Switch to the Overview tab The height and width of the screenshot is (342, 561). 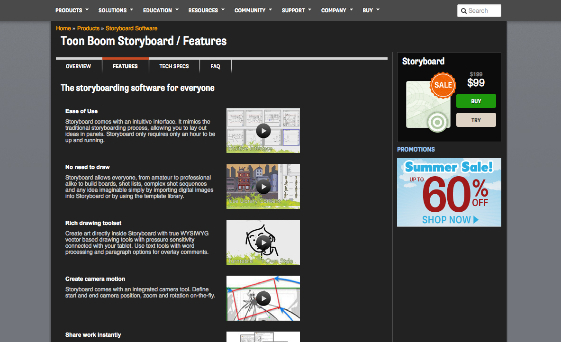(x=78, y=66)
